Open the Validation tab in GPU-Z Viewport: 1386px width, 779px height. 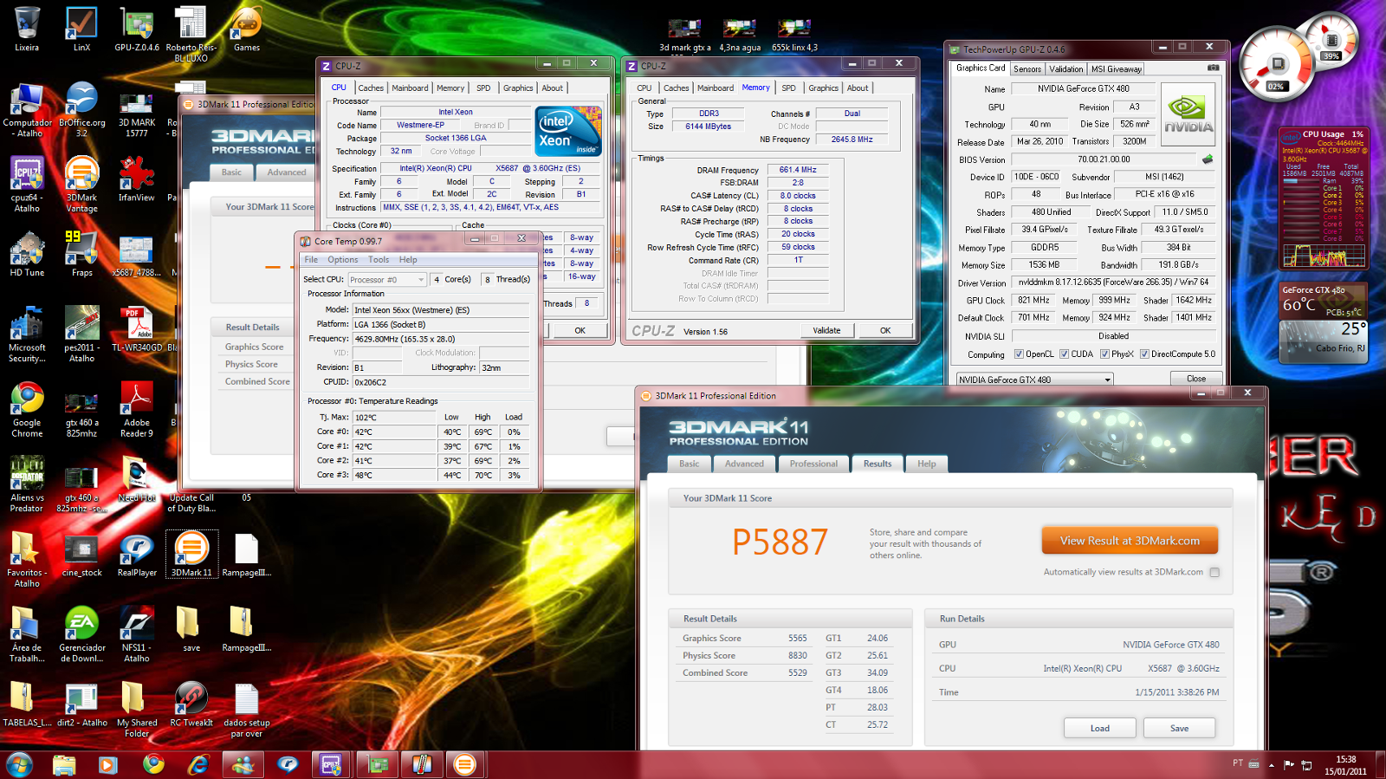(x=1065, y=68)
